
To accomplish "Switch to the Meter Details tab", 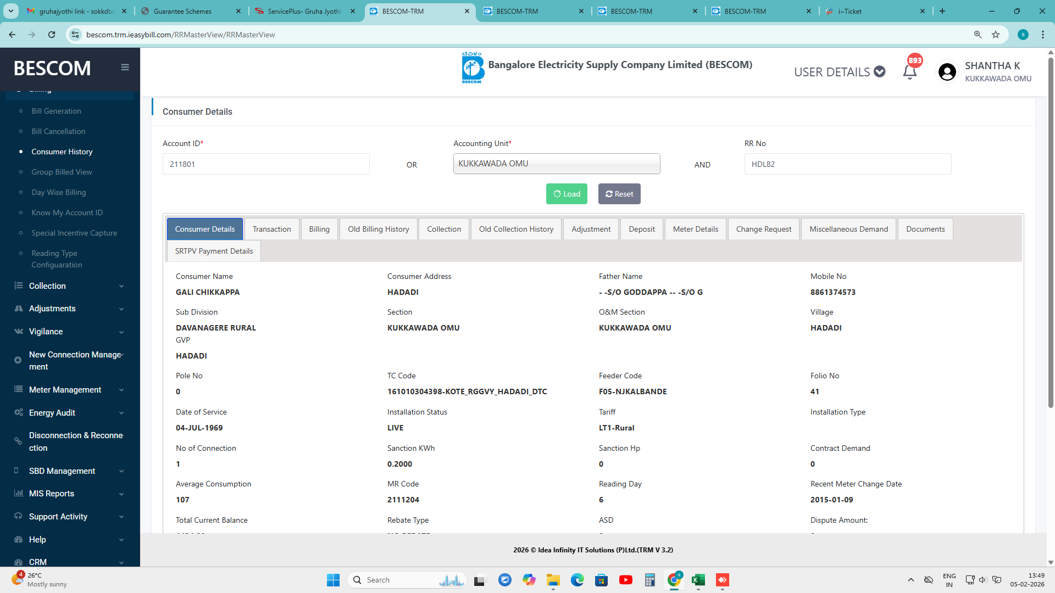I will (x=695, y=229).
